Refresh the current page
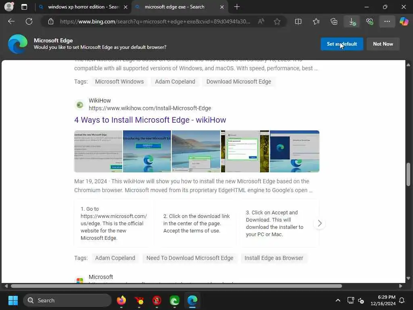 pyautogui.click(x=29, y=21)
